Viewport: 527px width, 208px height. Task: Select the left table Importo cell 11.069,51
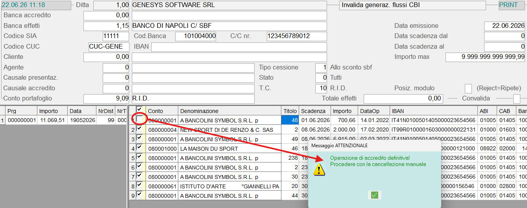53,120
